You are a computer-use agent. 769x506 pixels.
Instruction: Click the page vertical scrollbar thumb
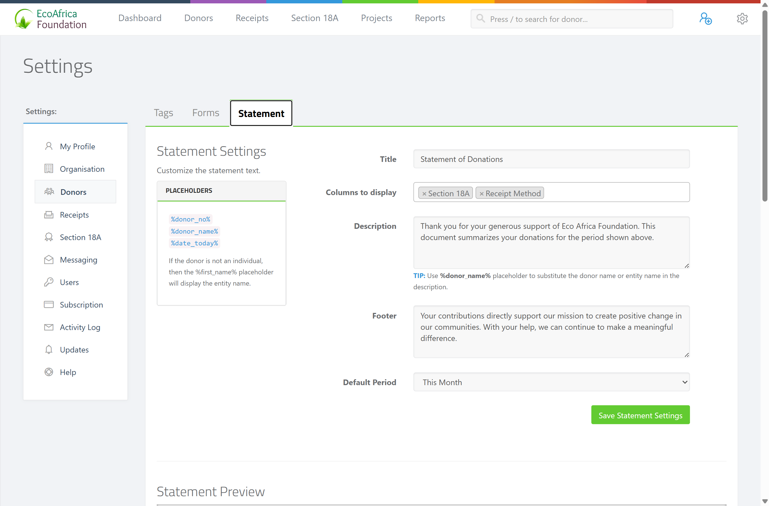764,107
